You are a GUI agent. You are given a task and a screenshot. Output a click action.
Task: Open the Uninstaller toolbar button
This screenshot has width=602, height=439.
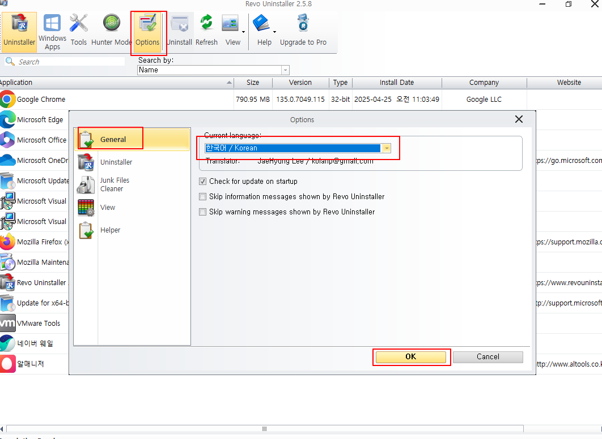[x=20, y=32]
